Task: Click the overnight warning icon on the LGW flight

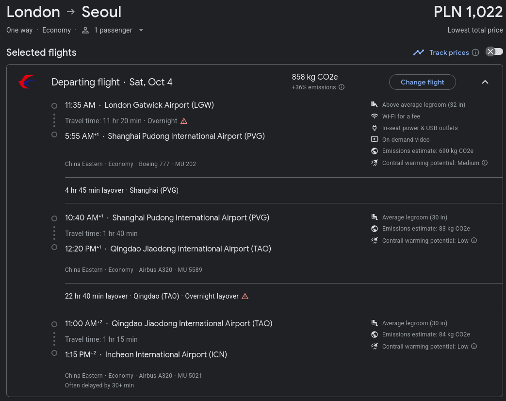Action: click(x=184, y=121)
